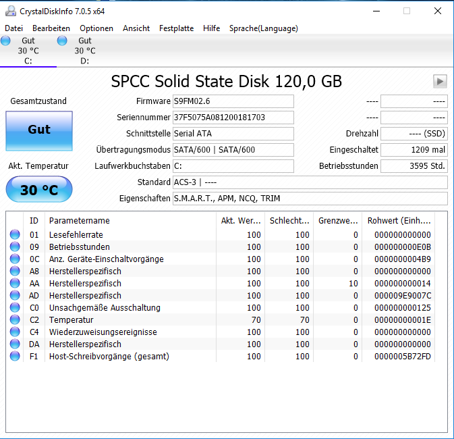Select the D: drive health status icon

pyautogui.click(x=62, y=41)
